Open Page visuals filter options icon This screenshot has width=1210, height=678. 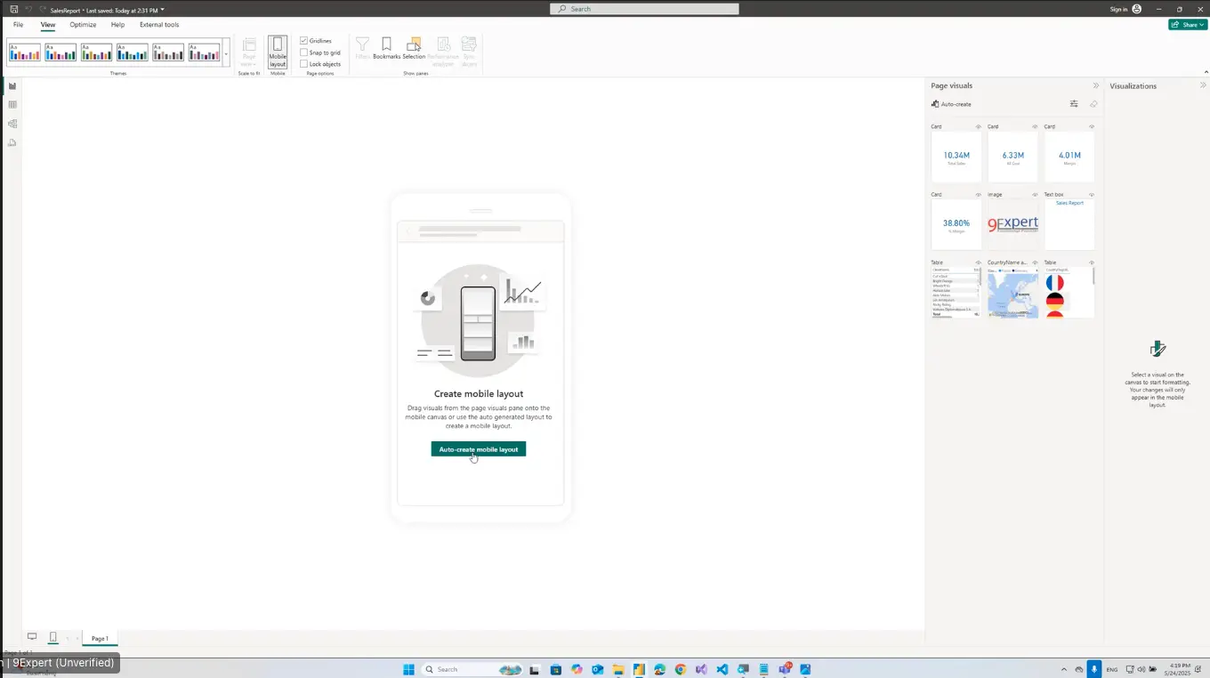[1074, 104]
